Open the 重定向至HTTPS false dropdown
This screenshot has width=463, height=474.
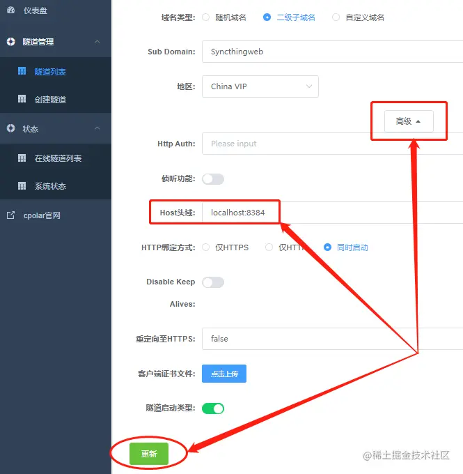pos(332,339)
